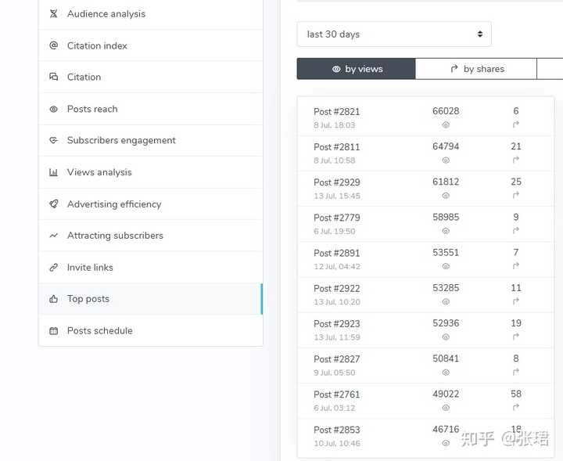
Task: Switch to the by shares tab
Action: [476, 69]
